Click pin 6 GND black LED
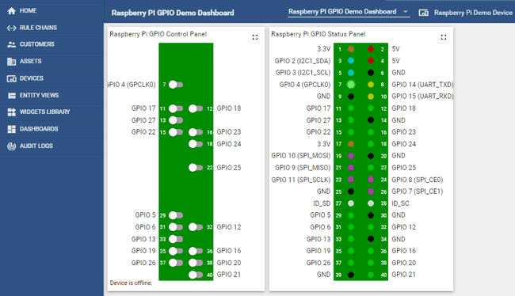Screen dimensions: 515x296 tap(371, 73)
